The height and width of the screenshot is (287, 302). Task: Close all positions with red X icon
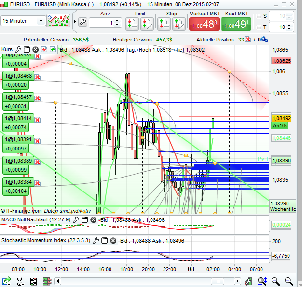pos(248,39)
